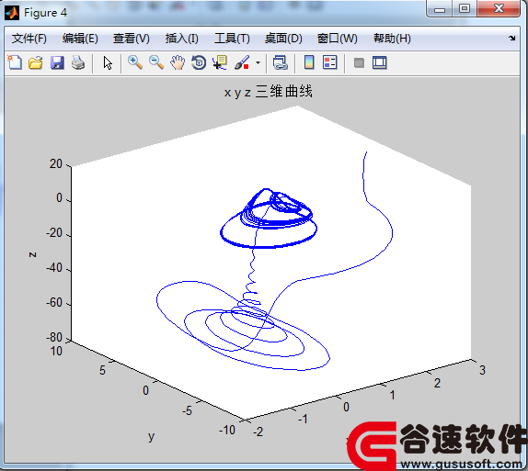
Task: Click the Show Plot Tools and Dock Figure icon
Action: [380, 62]
